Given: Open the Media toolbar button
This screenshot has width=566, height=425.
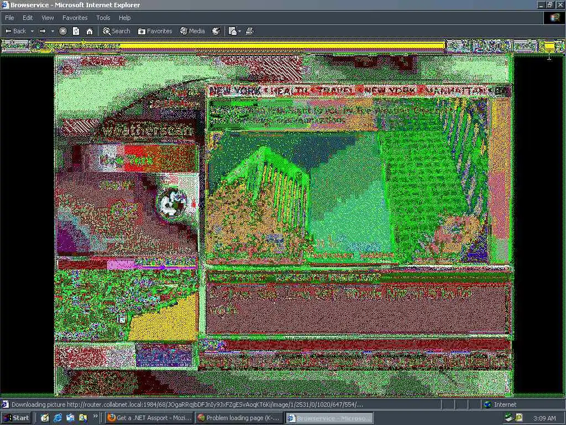Looking at the screenshot, I should click(x=192, y=31).
